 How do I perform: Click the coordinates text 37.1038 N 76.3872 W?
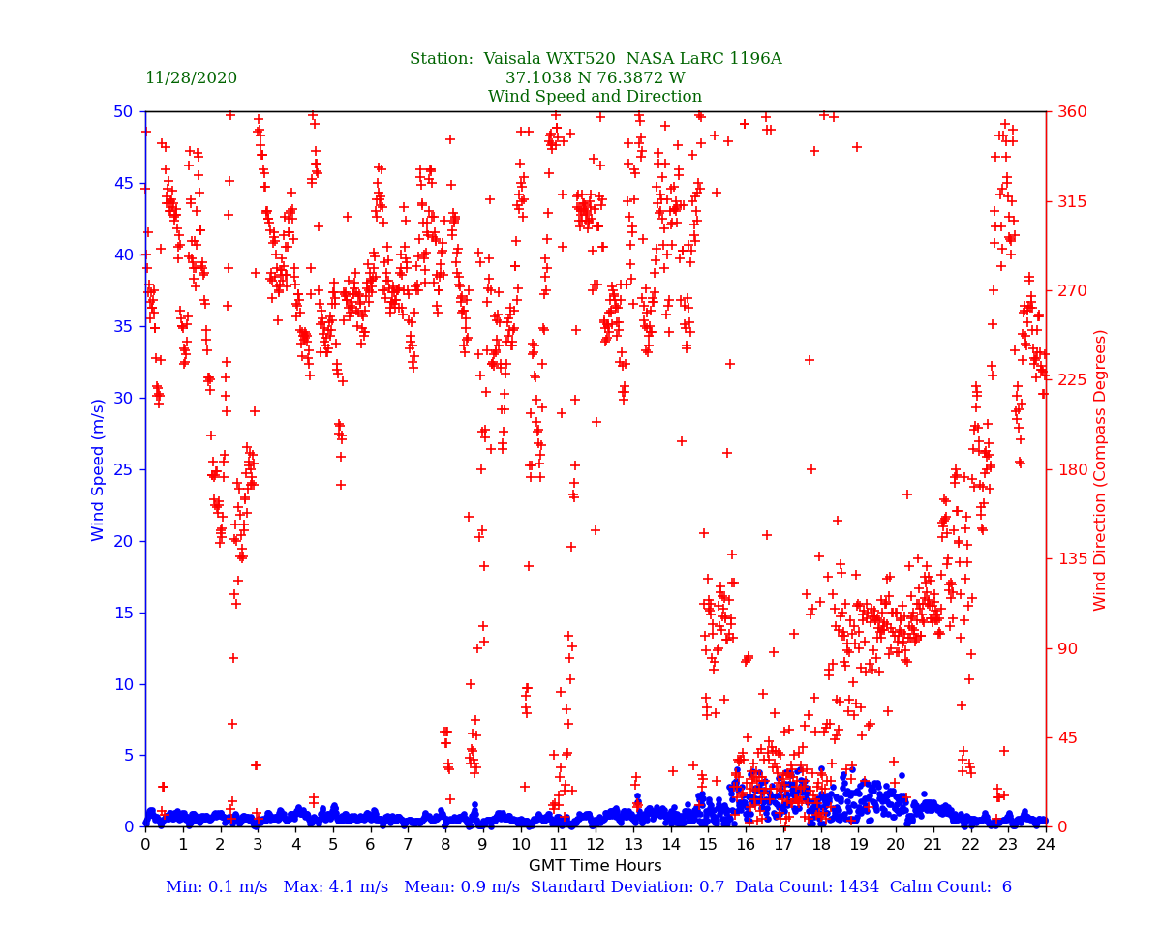tap(595, 78)
